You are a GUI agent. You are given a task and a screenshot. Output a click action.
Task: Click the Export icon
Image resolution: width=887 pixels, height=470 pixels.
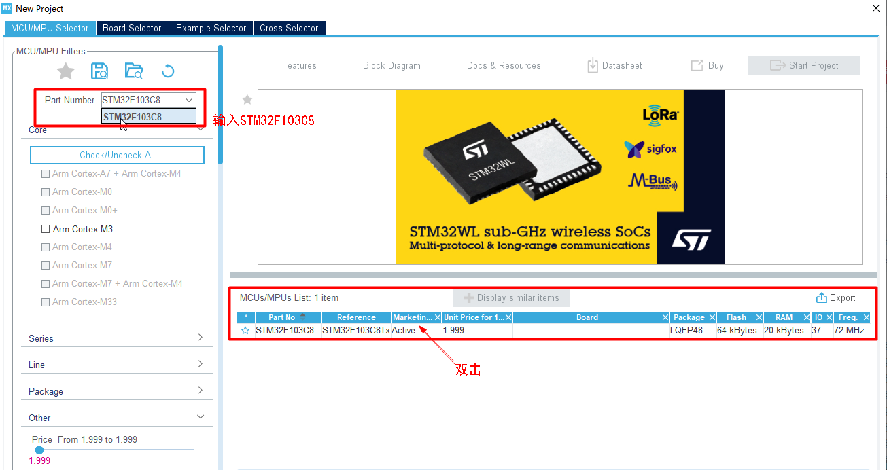[821, 297]
